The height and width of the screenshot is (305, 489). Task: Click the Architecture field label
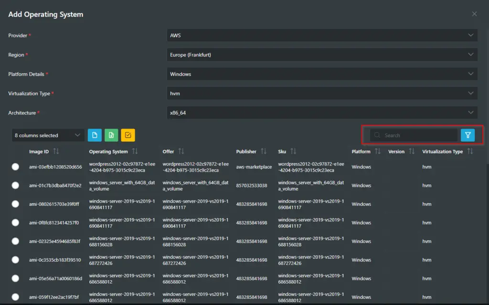point(22,112)
